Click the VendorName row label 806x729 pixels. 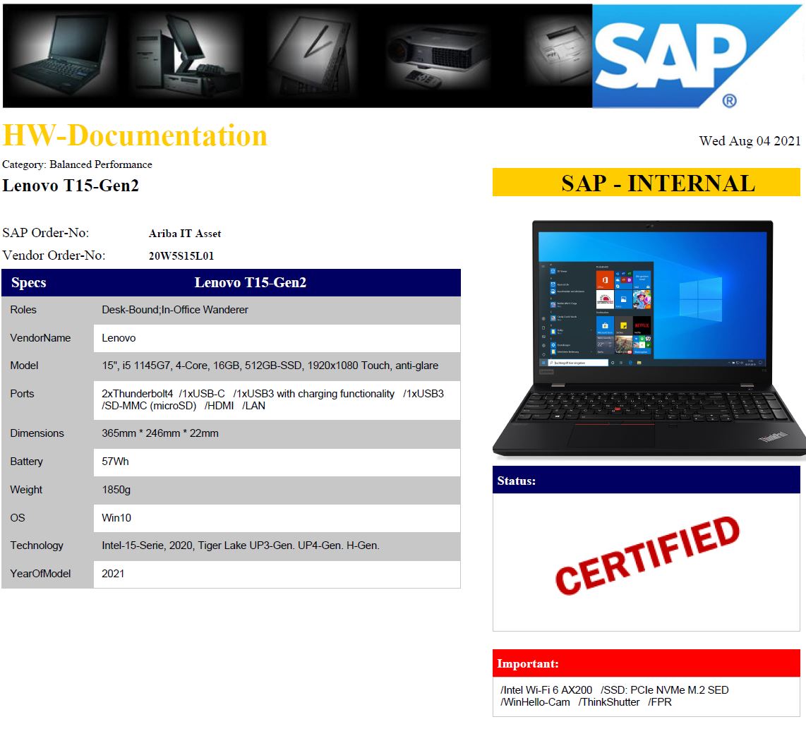pos(40,338)
